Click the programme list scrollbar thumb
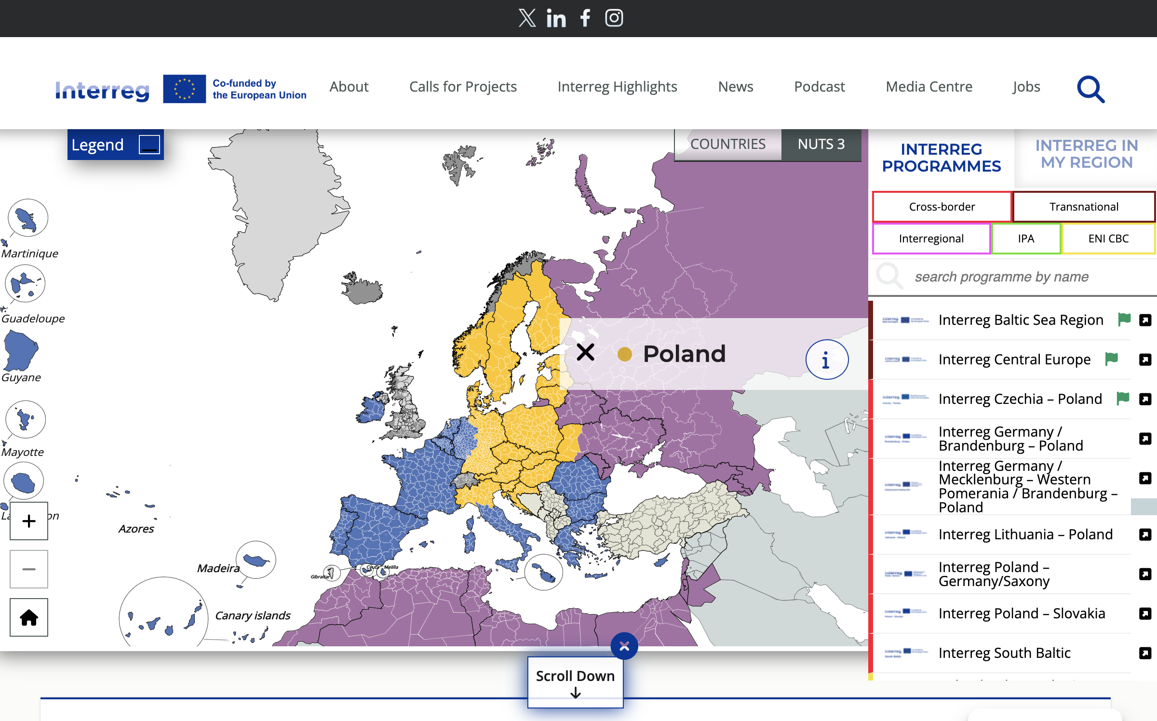 click(x=1144, y=507)
